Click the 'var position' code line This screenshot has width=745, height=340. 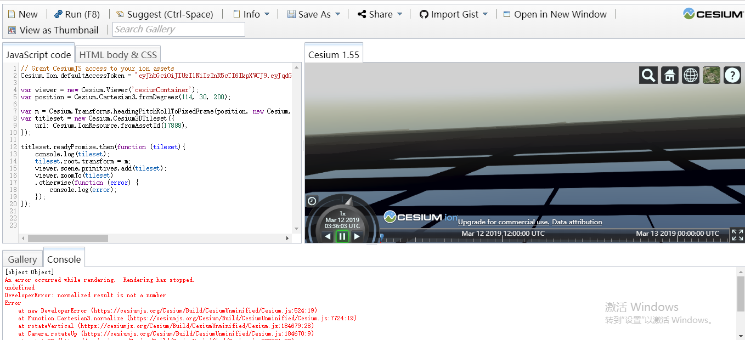click(126, 97)
